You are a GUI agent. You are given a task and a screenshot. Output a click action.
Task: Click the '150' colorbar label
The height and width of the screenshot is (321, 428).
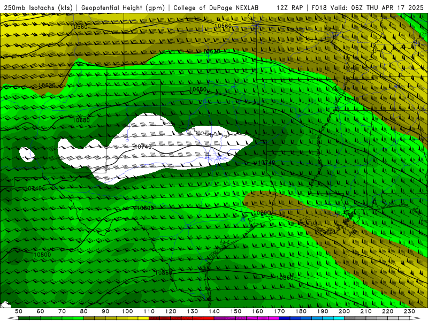tap(236, 311)
